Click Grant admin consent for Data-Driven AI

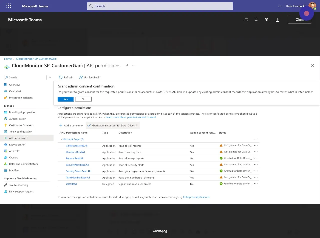[x=113, y=125]
